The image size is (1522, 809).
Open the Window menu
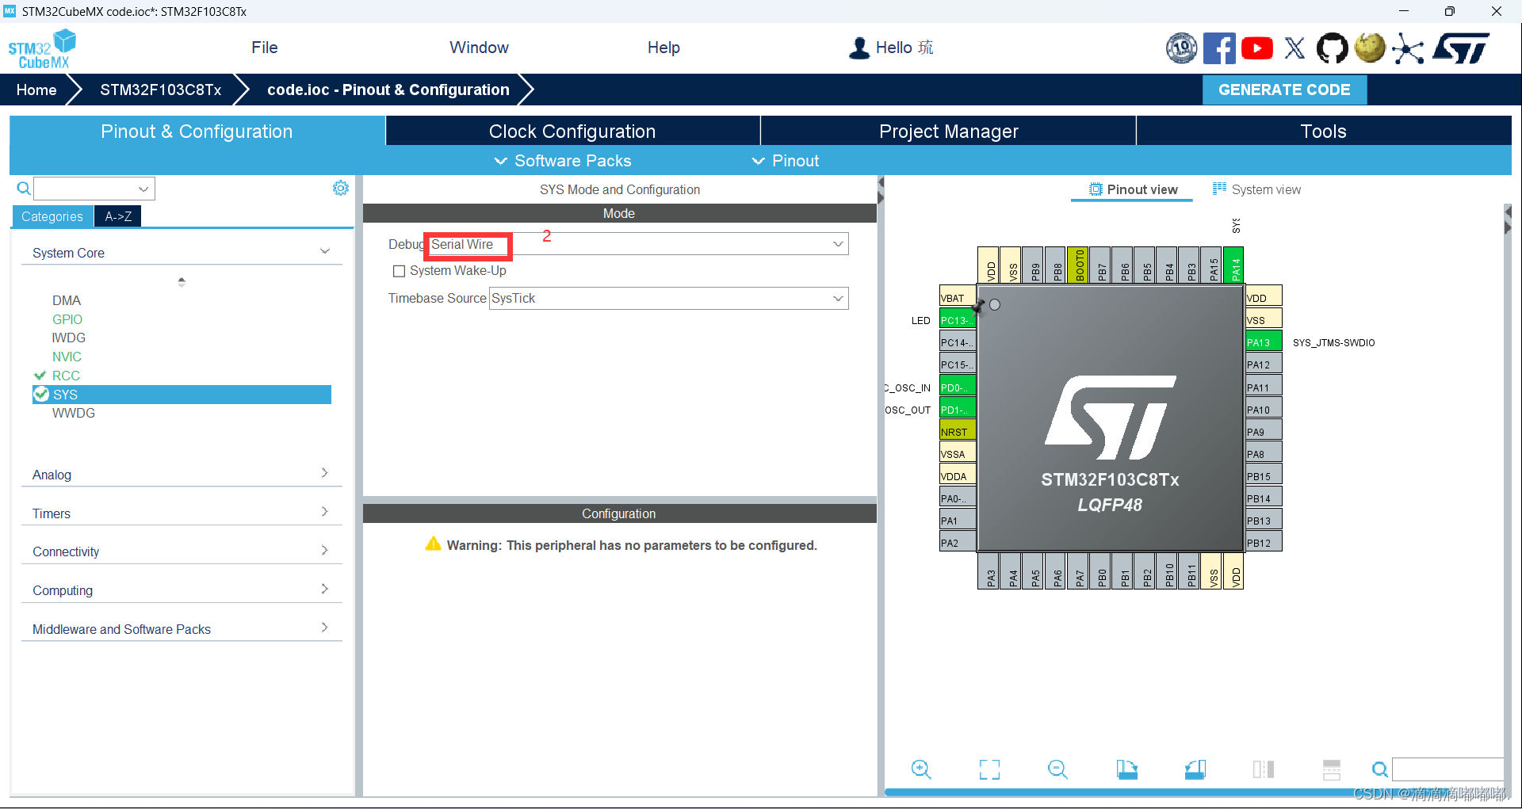pos(480,48)
